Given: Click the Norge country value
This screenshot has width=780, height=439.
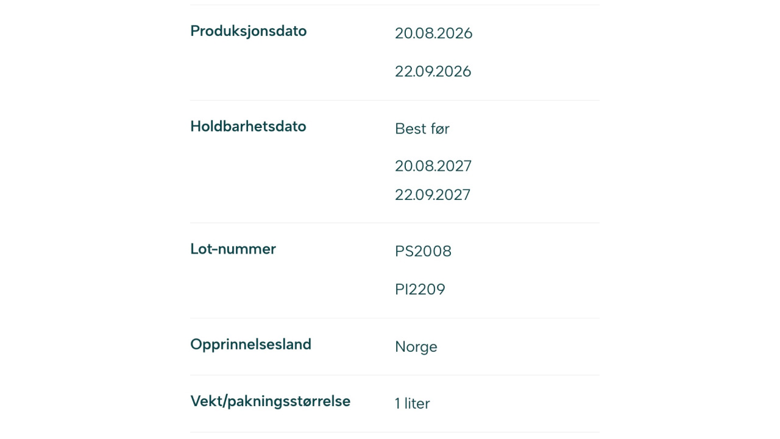Looking at the screenshot, I should (x=416, y=347).
